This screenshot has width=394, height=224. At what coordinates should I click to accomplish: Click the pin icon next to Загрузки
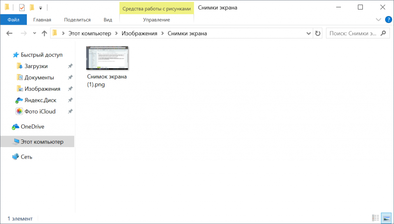pos(70,66)
